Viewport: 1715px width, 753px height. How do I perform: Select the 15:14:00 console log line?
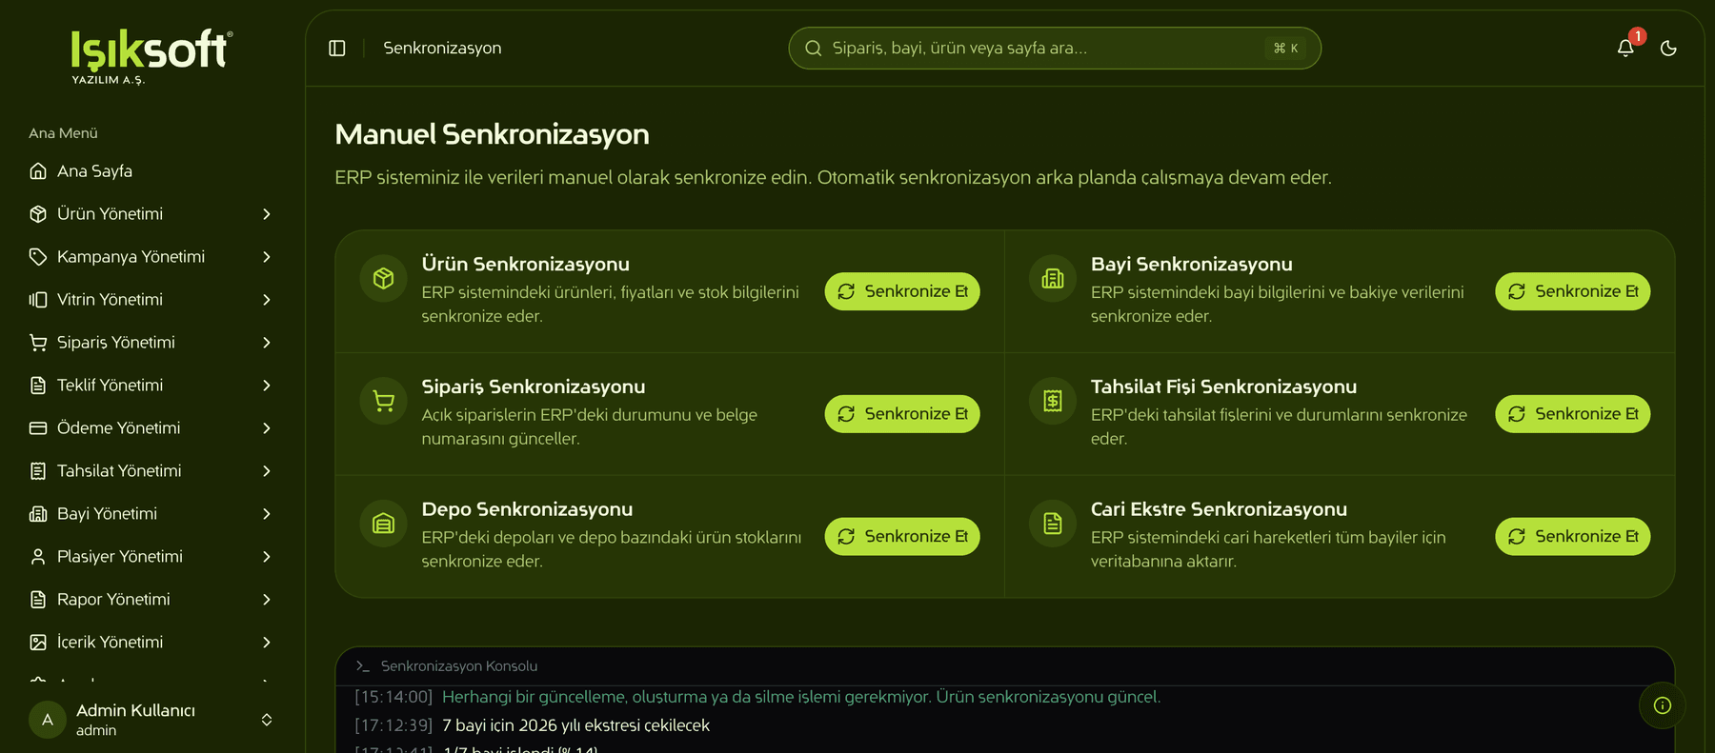tap(757, 697)
